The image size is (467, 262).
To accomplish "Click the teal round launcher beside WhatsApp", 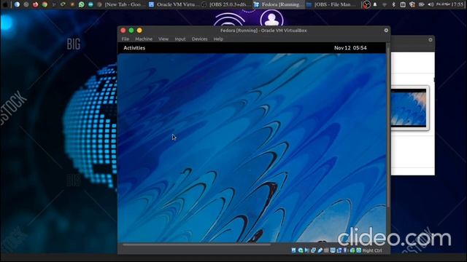I will coord(90,4).
